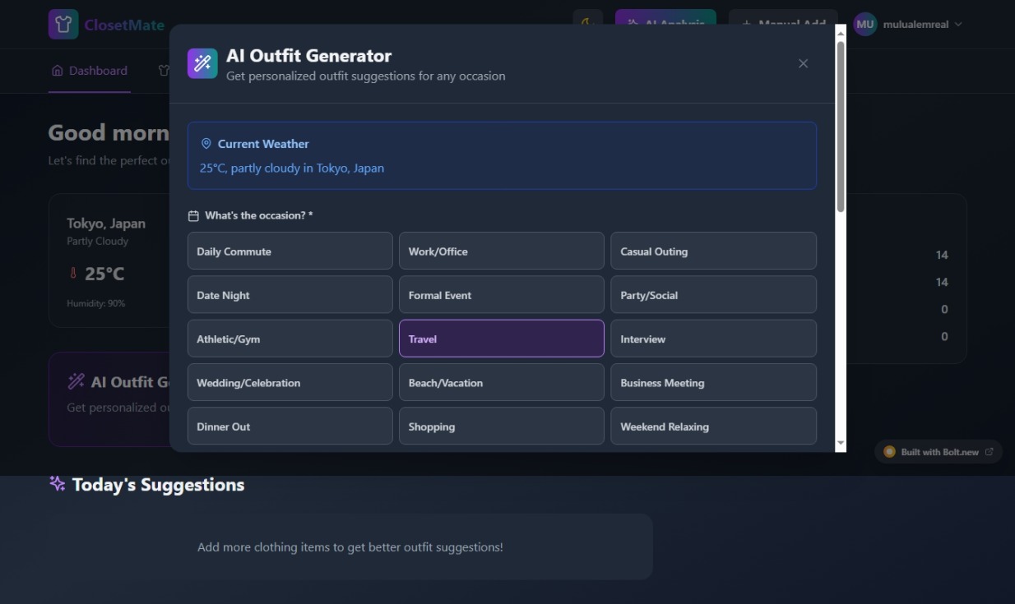The width and height of the screenshot is (1015, 604).
Task: Choose the Dinner Out occasion
Action: pyautogui.click(x=290, y=426)
